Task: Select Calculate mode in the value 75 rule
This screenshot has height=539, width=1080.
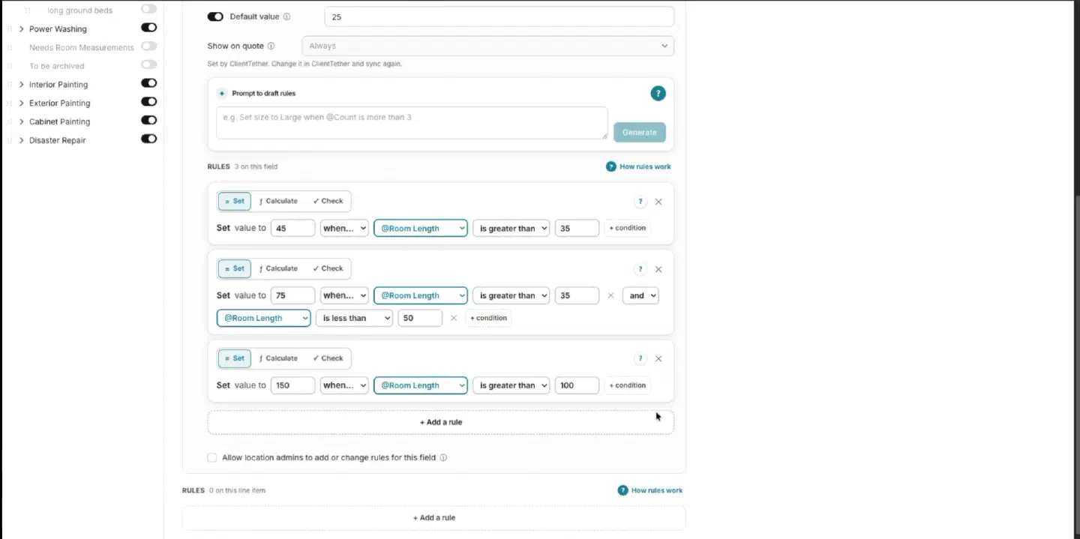Action: [278, 268]
